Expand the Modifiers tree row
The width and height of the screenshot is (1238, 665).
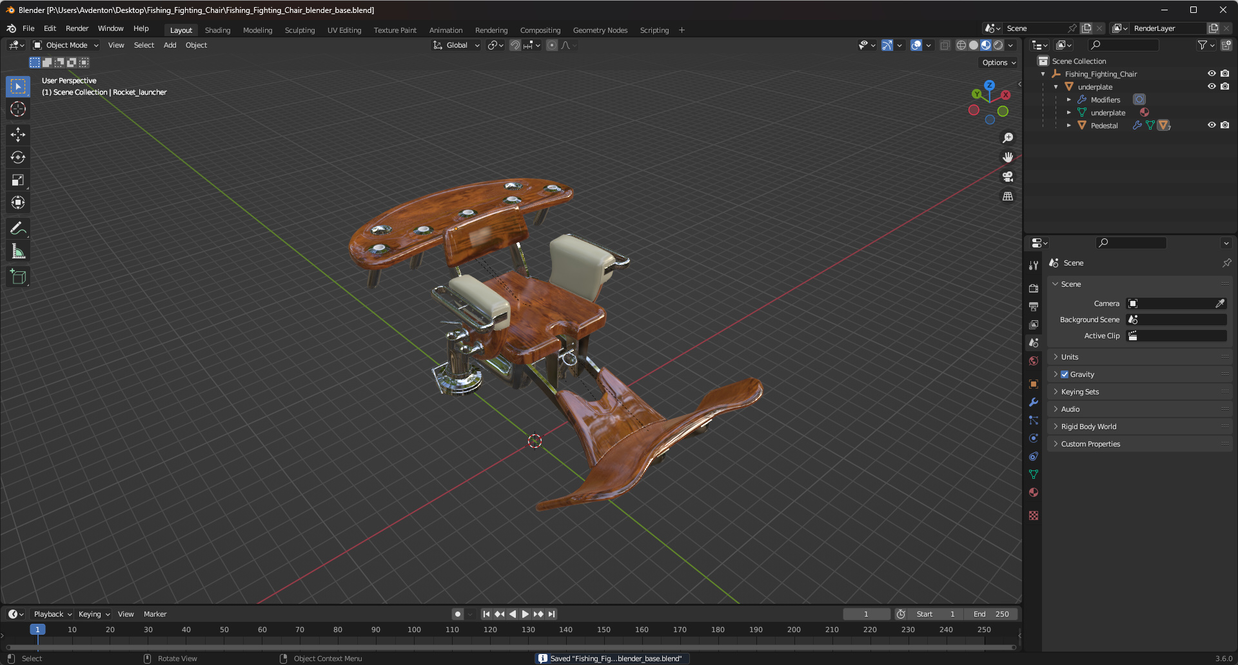pos(1068,99)
